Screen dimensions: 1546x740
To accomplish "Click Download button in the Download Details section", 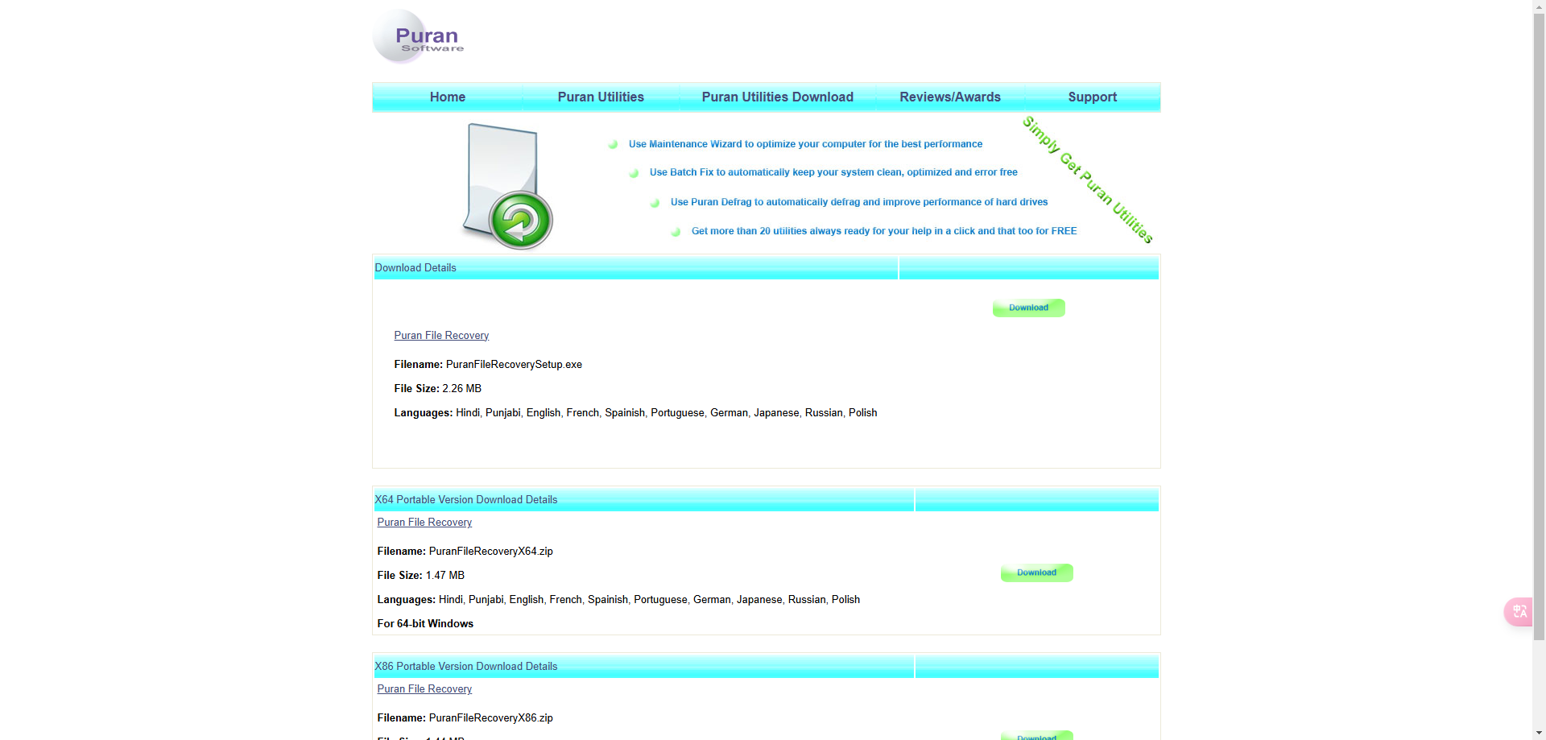I will (1029, 308).
